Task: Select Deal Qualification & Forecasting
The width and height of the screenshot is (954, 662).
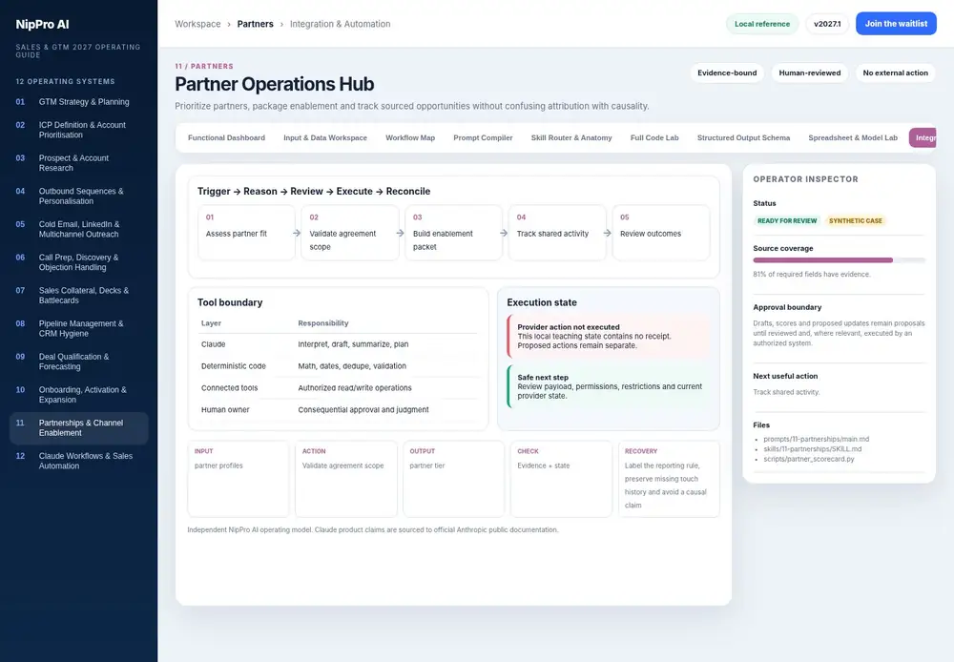Action: pos(79,362)
